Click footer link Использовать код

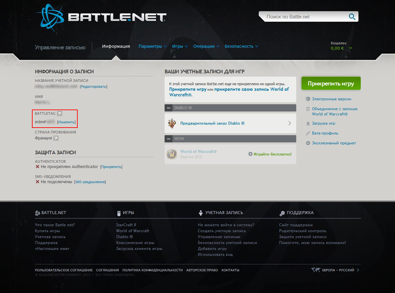[215, 255]
